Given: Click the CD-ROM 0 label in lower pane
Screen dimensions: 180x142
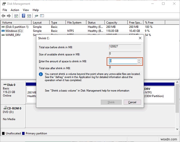Looking at the screenshot, I should coord(14,108).
